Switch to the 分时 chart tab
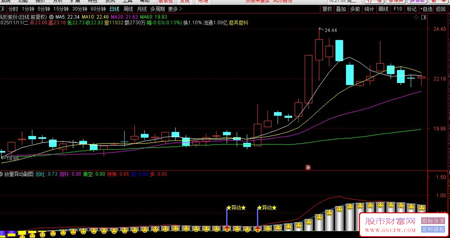450x238 pixels. pyautogui.click(x=13, y=9)
